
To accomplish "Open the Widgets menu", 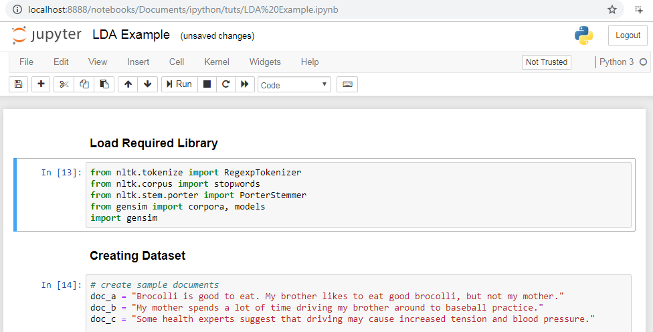I will click(x=265, y=62).
